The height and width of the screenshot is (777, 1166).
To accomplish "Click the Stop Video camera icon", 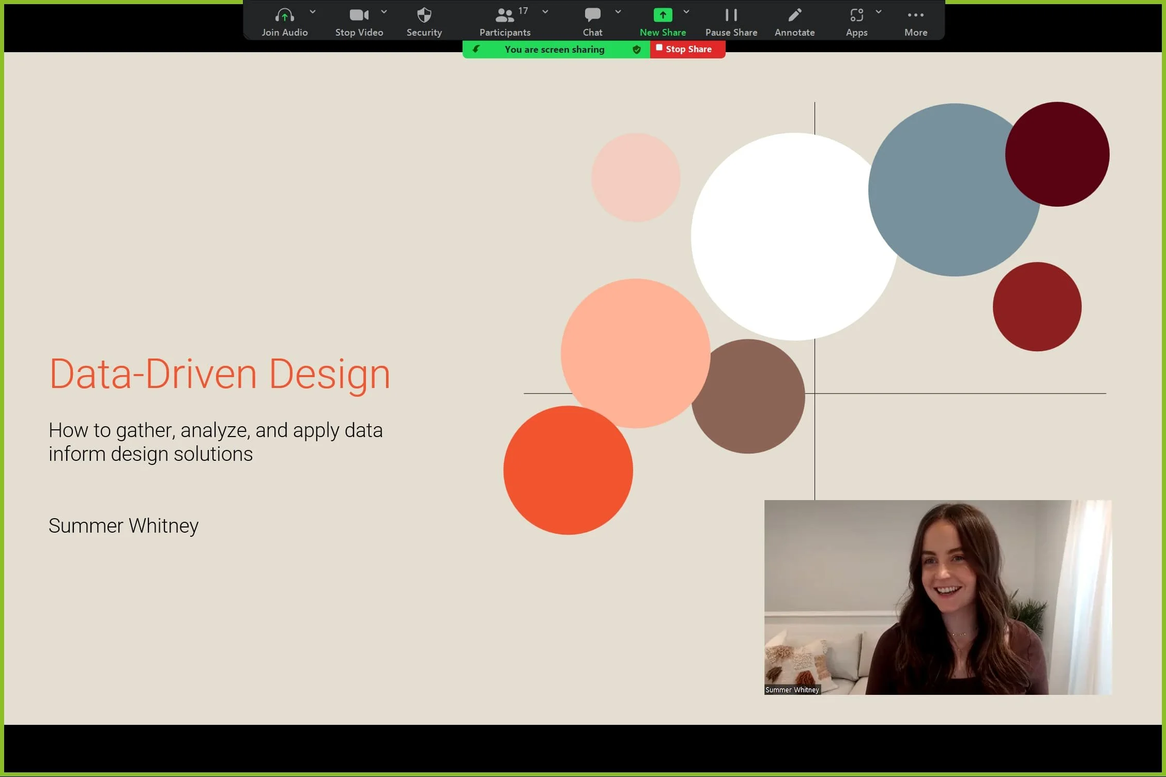I will pyautogui.click(x=359, y=15).
